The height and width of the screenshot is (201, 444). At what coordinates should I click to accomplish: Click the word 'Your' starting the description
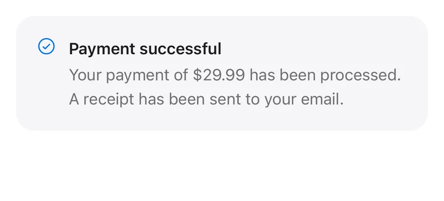click(x=85, y=75)
